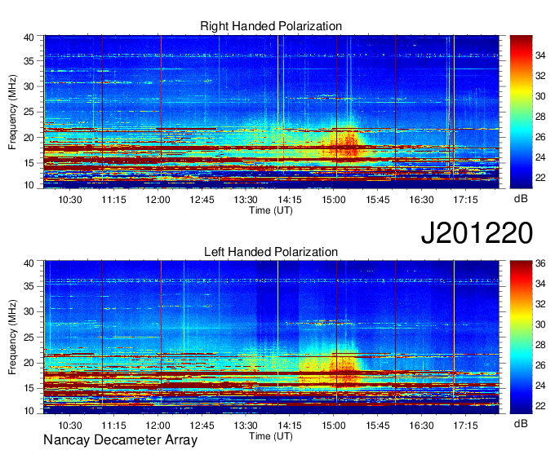
Task: Click the "30" value on the top colorbar
Action: tap(540, 96)
